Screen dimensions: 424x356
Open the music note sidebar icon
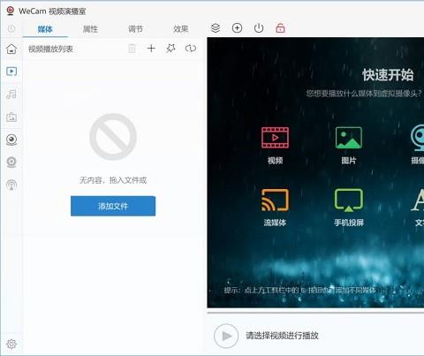(11, 95)
